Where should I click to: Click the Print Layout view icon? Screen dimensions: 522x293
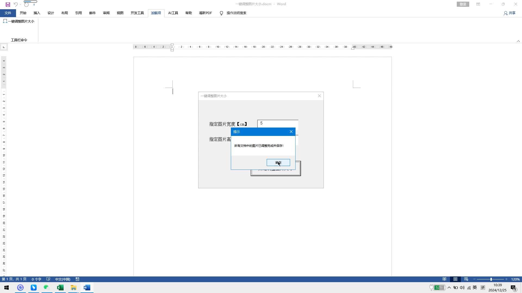tap(455, 279)
